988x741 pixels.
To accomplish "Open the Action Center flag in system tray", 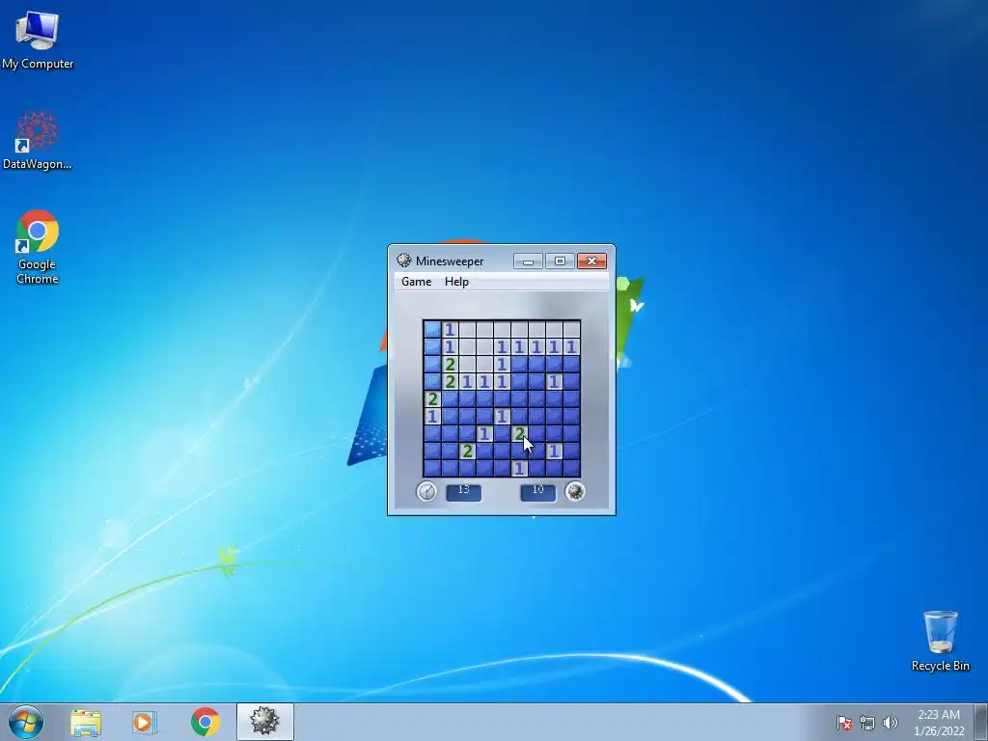I will (844, 723).
